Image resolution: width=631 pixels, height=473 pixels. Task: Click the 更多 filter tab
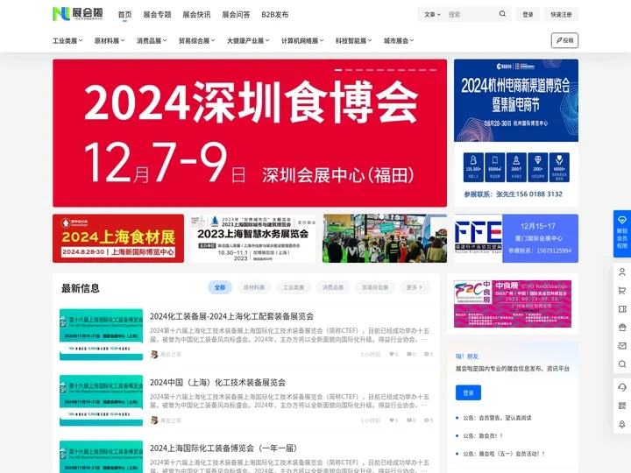tap(415, 287)
